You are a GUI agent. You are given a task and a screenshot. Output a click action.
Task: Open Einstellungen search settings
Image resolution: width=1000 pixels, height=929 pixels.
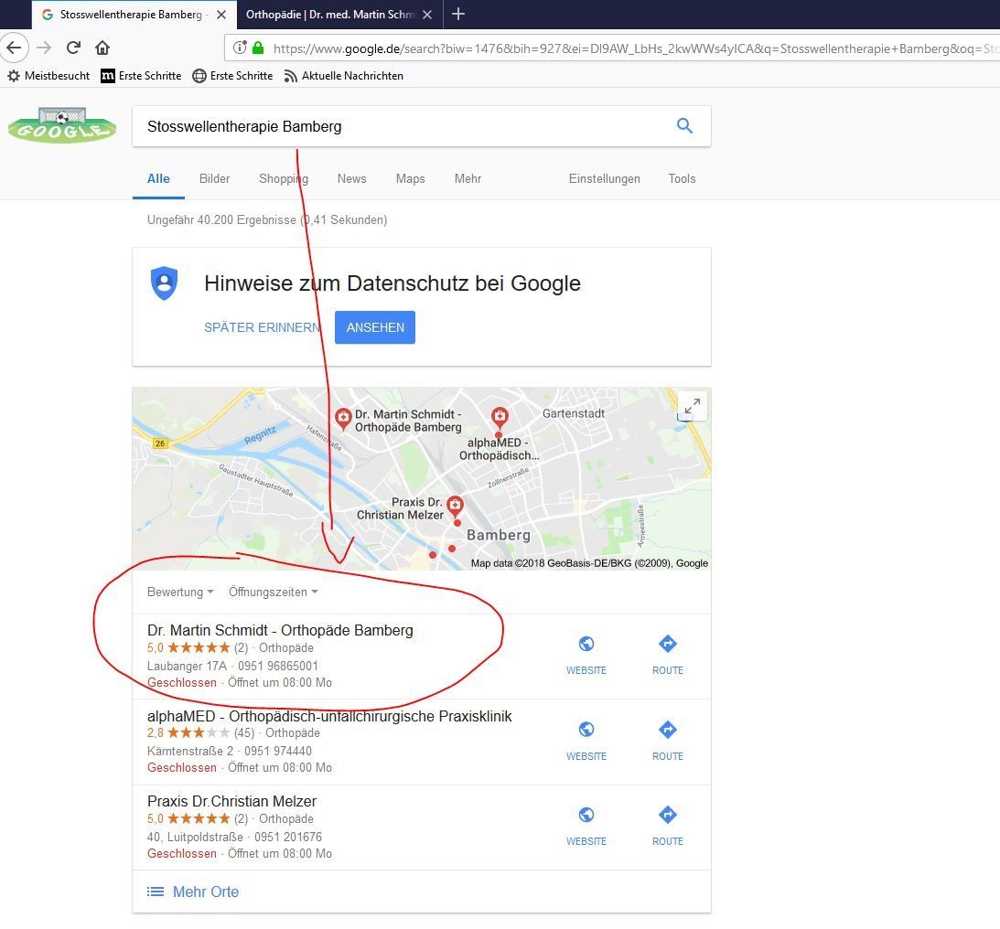pos(605,179)
